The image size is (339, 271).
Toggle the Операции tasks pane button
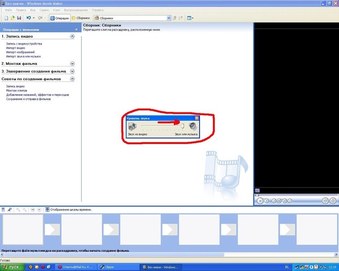click(x=60, y=18)
